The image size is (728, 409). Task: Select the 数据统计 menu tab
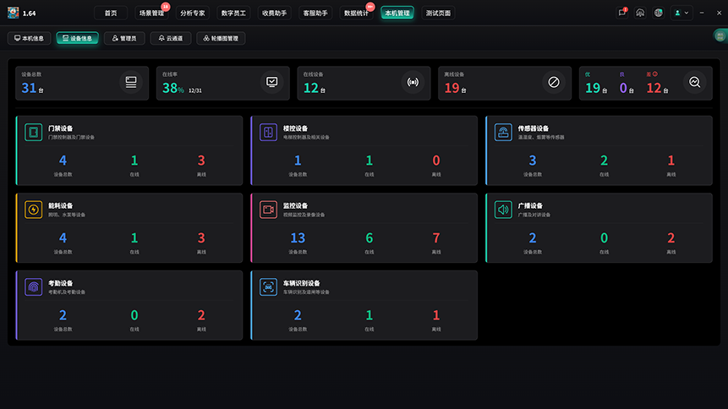click(x=356, y=13)
